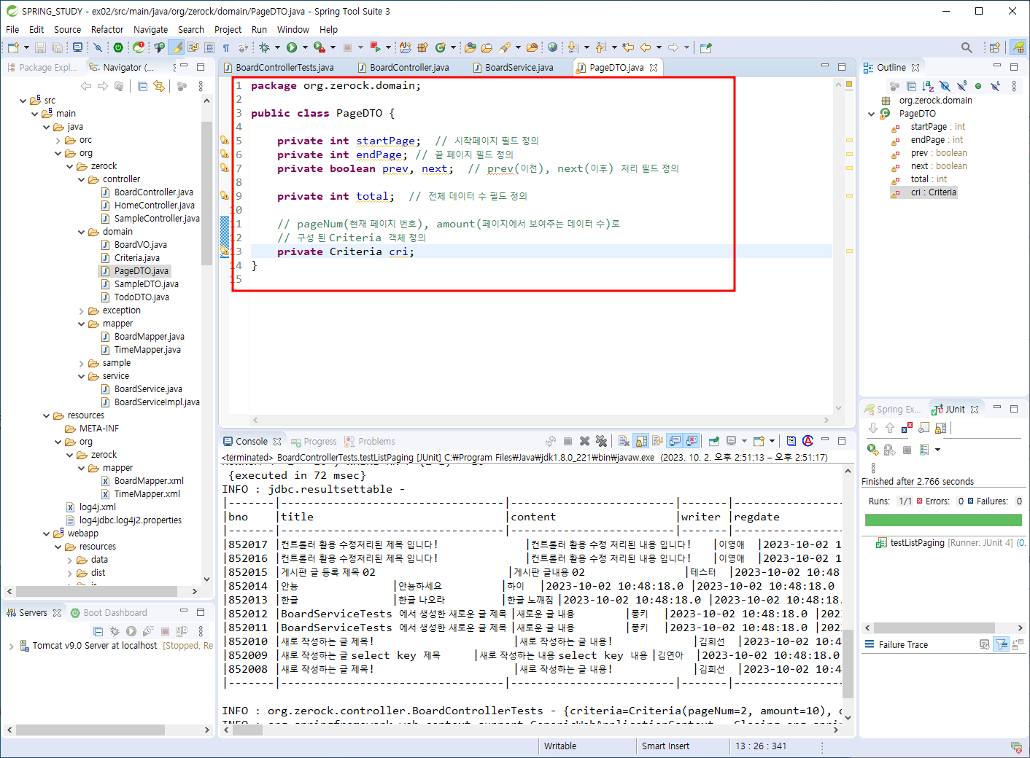The image size is (1030, 758).
Task: Expand the sample folder
Action: [x=82, y=363]
